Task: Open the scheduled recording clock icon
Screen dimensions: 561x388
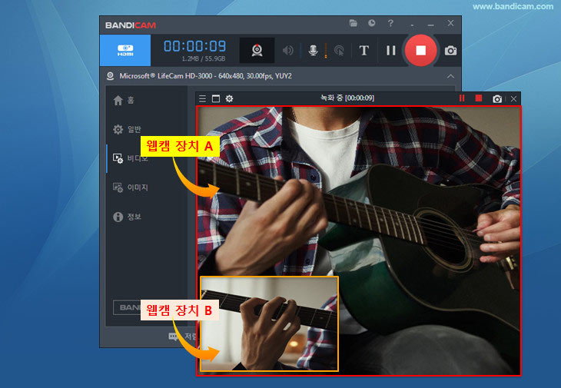Action: tap(372, 23)
